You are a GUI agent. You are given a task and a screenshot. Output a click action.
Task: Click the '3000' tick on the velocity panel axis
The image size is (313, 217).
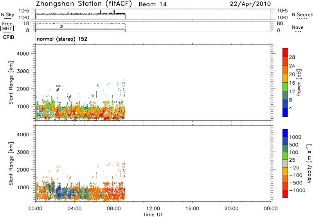[23, 152]
